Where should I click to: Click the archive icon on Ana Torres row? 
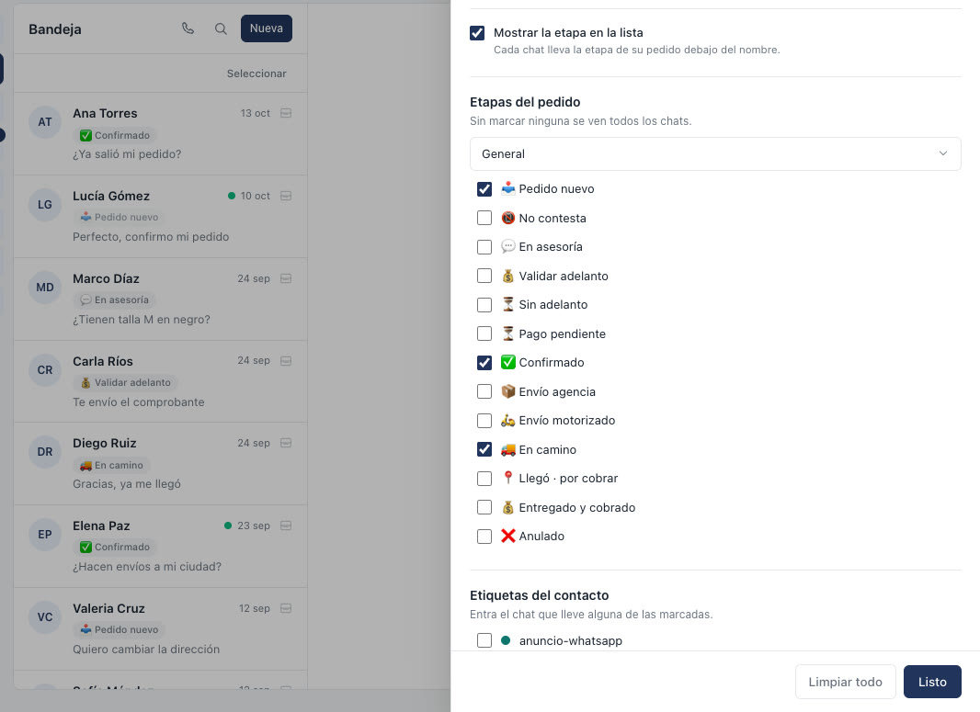tap(286, 113)
